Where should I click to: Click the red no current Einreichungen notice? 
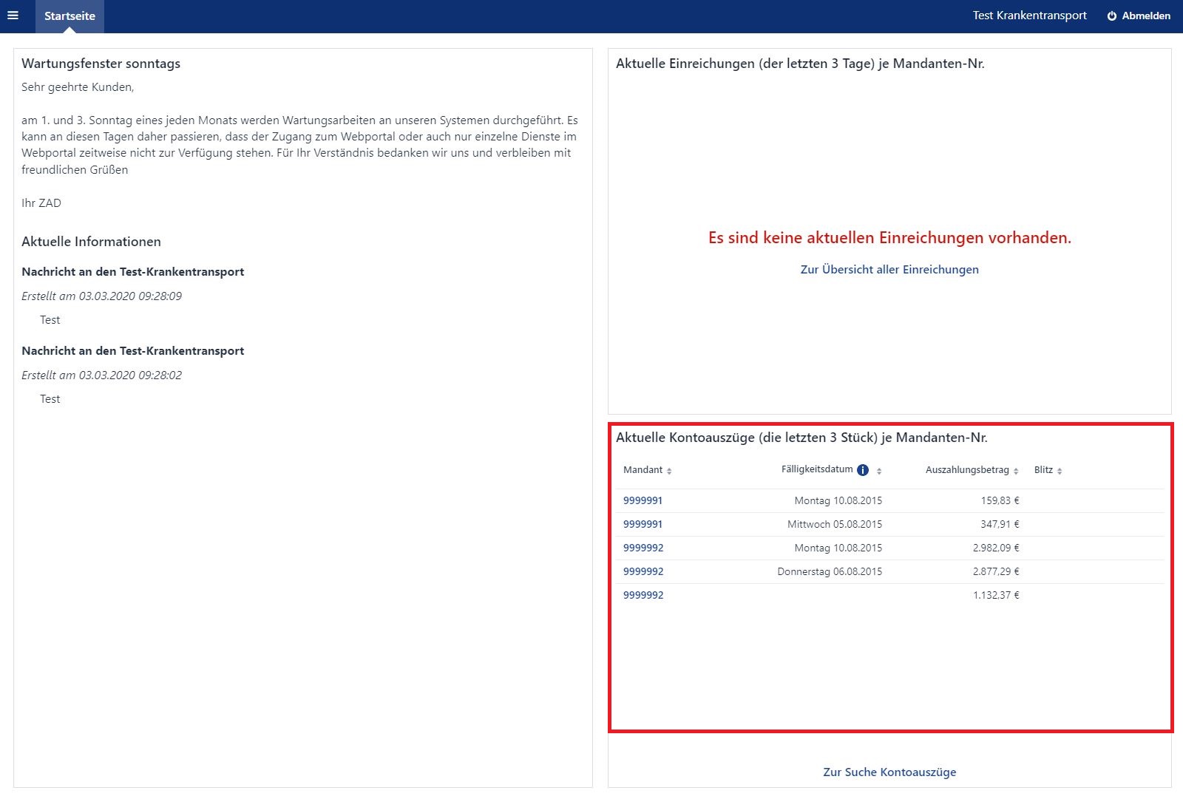[x=889, y=238]
